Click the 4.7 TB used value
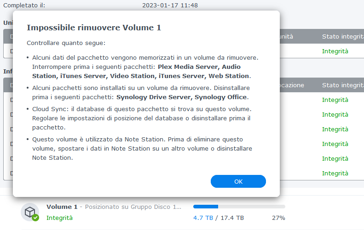The width and height of the screenshot is (364, 230). 203,218
